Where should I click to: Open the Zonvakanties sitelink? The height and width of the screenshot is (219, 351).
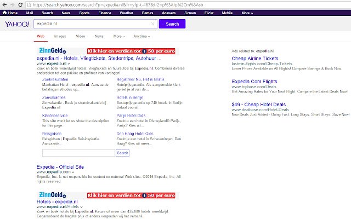click(54, 97)
